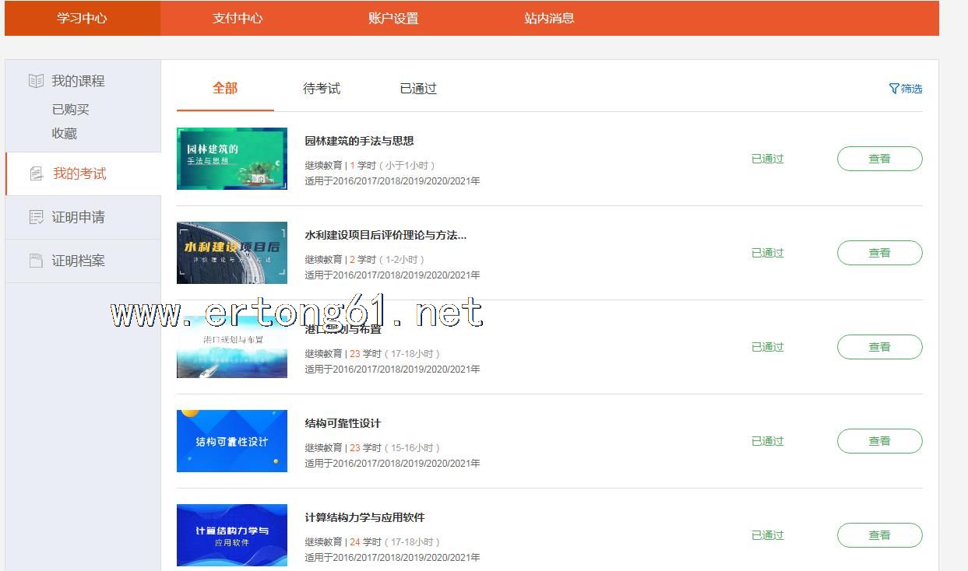Switch to the 已通过 tab
Viewport: 968px width, 571px height.
pos(418,89)
